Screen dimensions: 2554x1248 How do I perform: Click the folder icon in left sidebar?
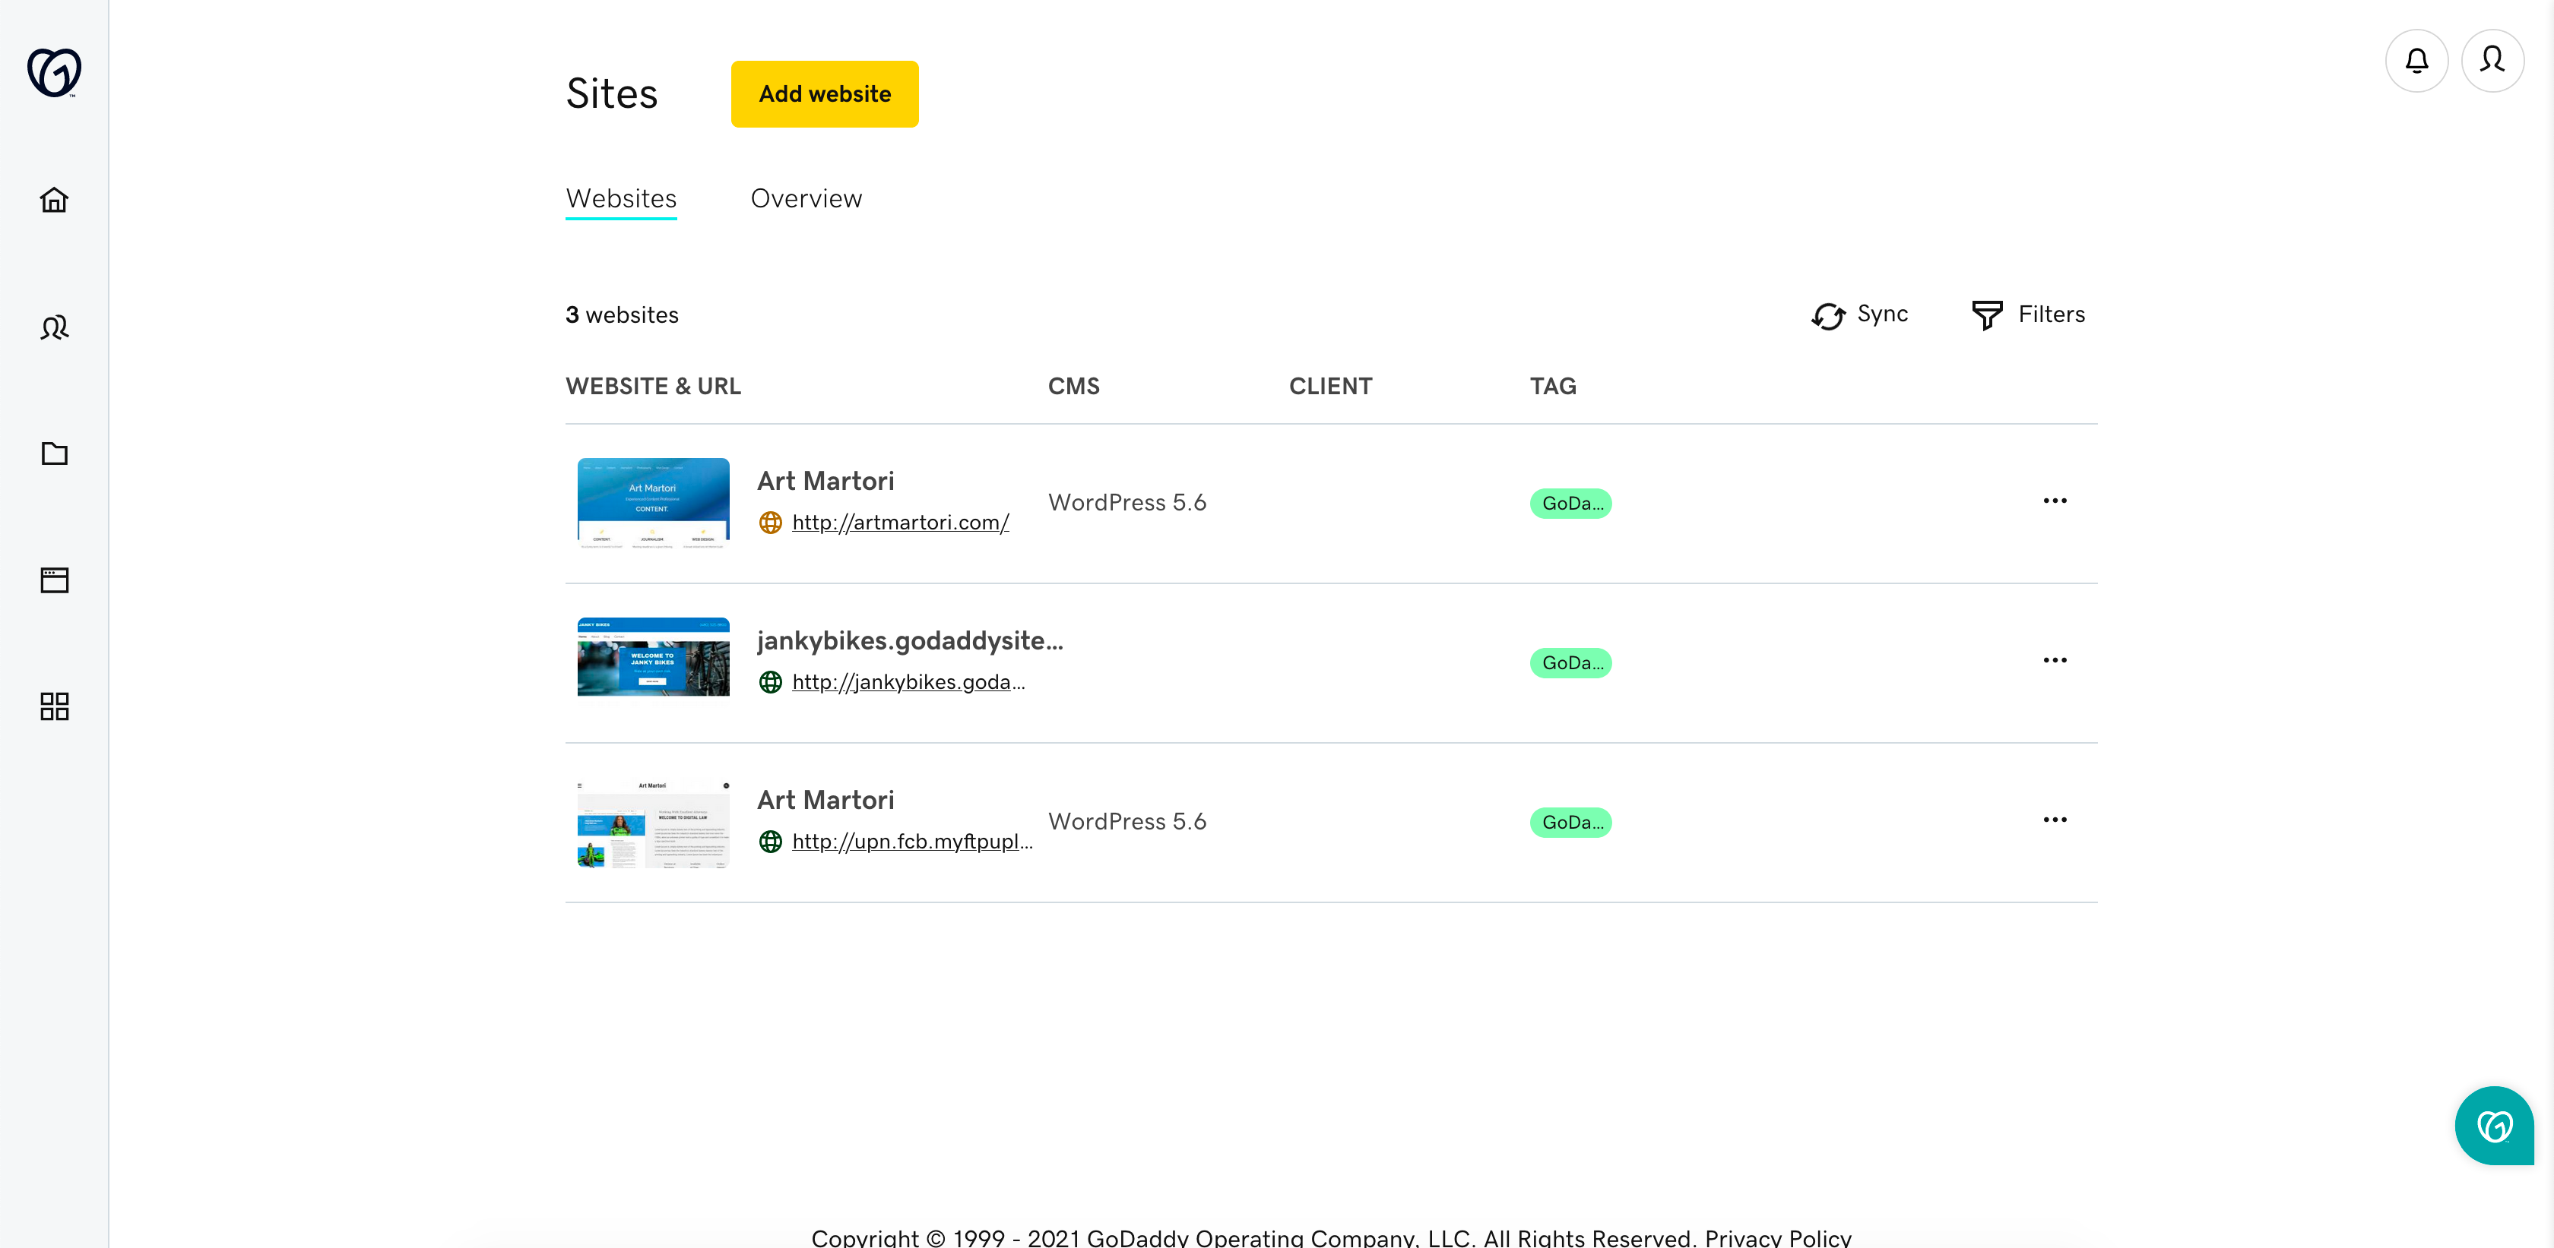(x=54, y=453)
